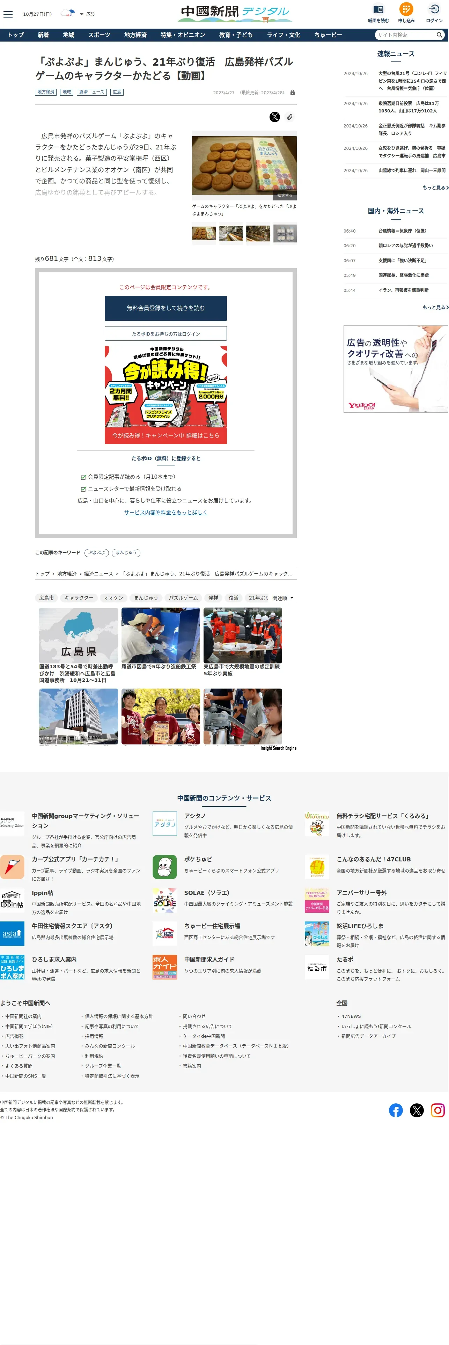Click もっと見る under 速報ニュース

point(435,188)
